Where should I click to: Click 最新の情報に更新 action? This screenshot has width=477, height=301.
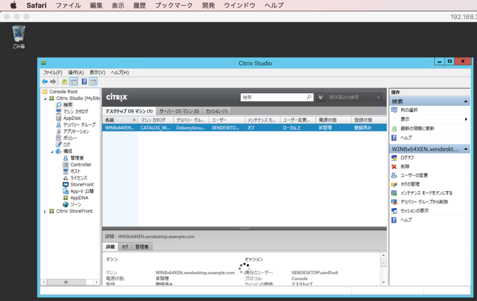(417, 128)
